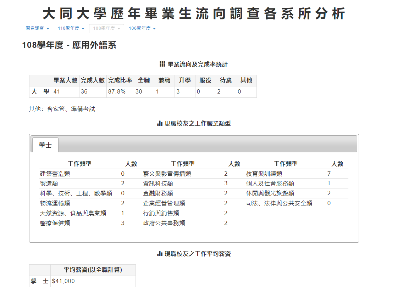
Task: Click the 行銷與銷售類 row label
Action: (x=161, y=213)
